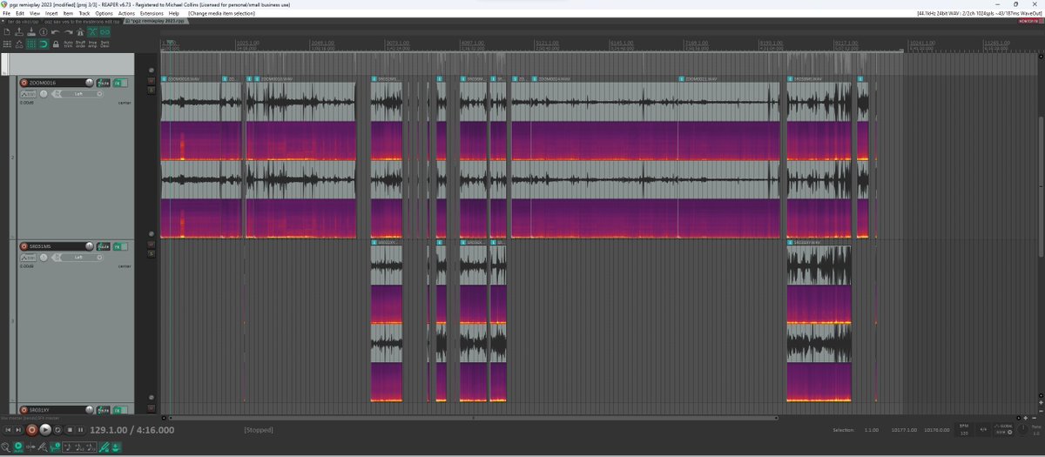1045x457 pixels.
Task: Select the ZOOM0016.WAV media item label
Action: (185, 78)
